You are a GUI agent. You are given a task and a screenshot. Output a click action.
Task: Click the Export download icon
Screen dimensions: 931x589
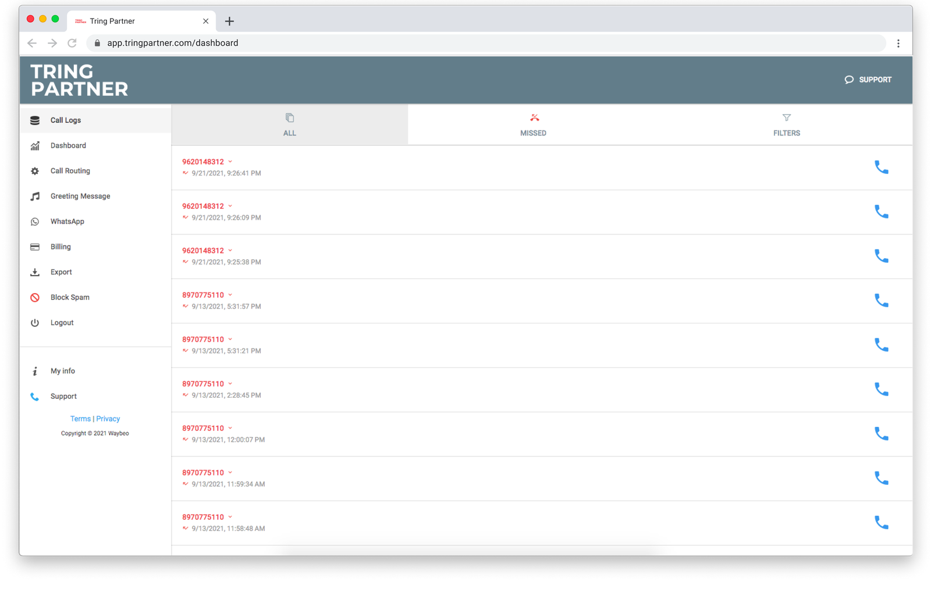(35, 272)
